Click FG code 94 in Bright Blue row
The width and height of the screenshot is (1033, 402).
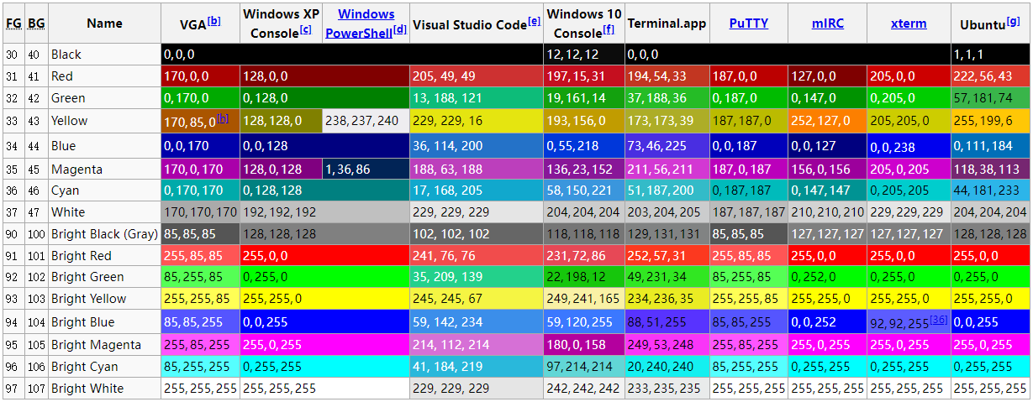(x=13, y=322)
